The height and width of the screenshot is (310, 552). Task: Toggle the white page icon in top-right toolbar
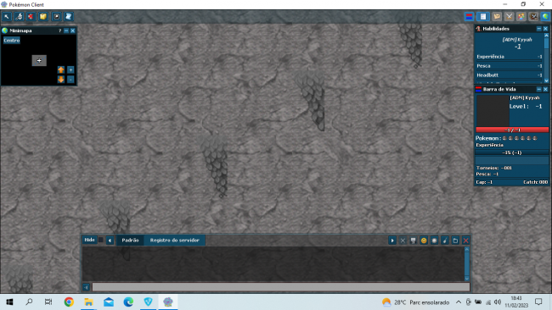tap(483, 16)
